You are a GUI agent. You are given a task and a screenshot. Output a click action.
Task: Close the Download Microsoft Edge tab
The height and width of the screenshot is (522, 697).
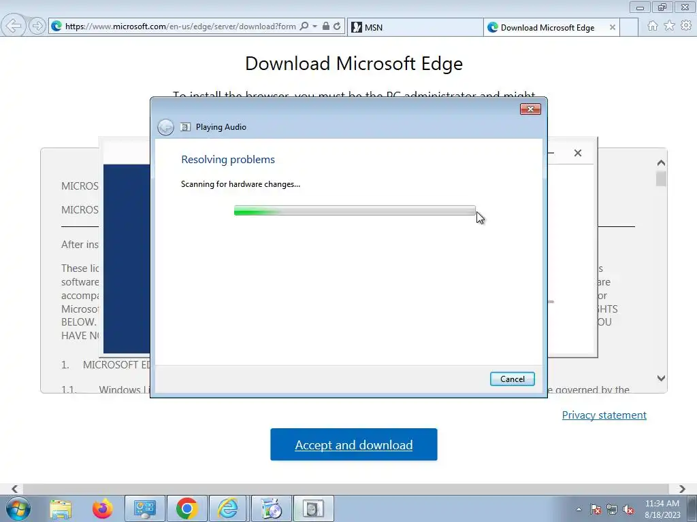click(x=612, y=27)
